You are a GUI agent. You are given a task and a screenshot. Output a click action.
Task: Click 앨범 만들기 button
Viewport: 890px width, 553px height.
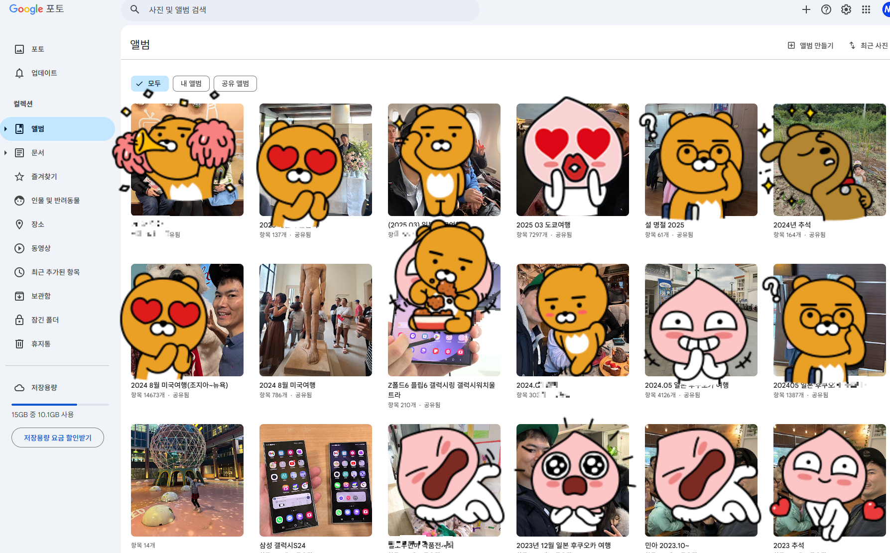click(811, 45)
